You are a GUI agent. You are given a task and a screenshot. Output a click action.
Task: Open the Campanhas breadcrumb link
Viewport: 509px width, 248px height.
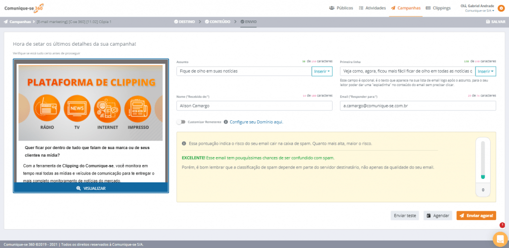point(17,22)
